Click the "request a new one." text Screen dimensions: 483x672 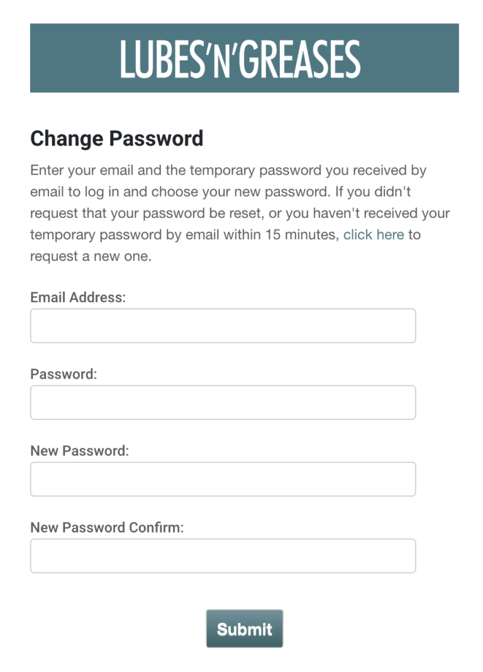pos(91,256)
